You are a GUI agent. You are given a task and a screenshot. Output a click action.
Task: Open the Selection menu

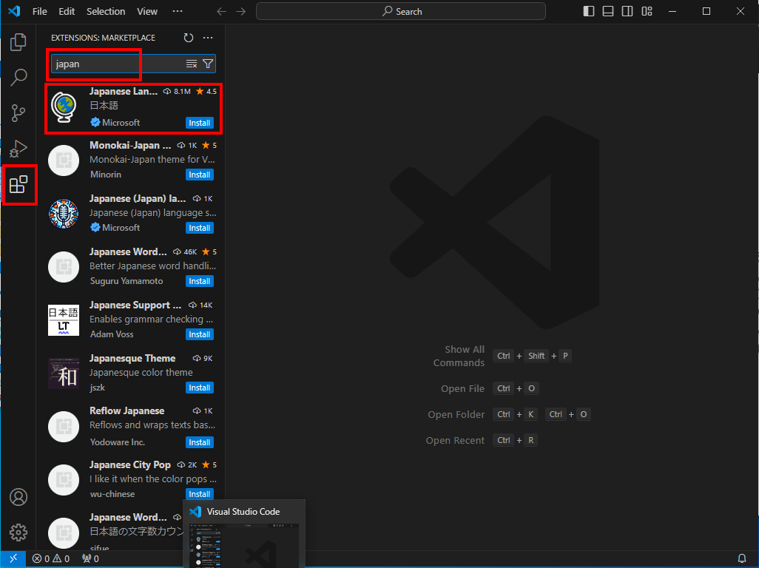tap(106, 11)
